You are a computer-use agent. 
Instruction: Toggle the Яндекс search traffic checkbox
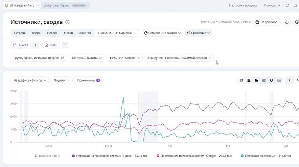73,156
